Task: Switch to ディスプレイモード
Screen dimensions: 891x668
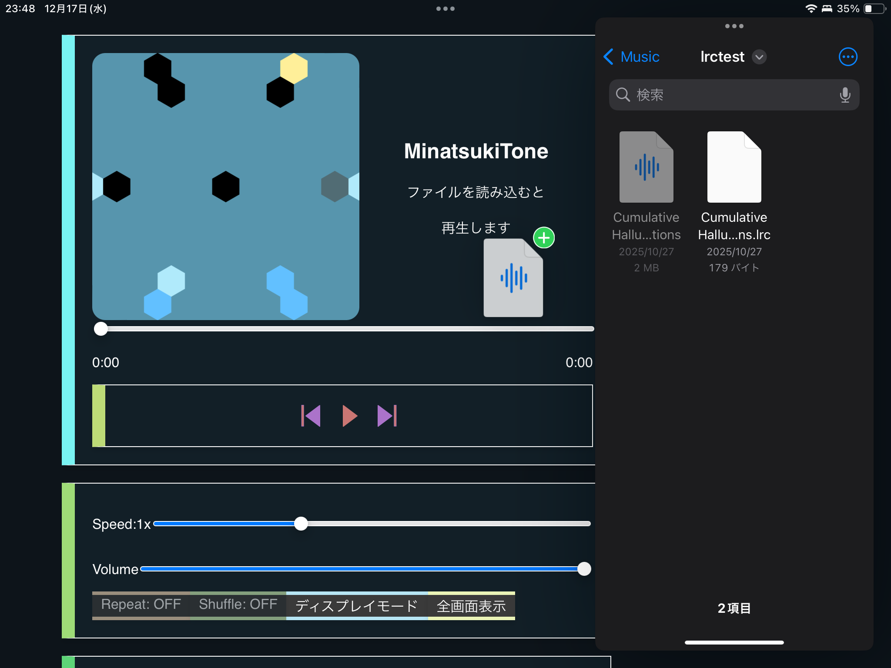Action: (356, 605)
